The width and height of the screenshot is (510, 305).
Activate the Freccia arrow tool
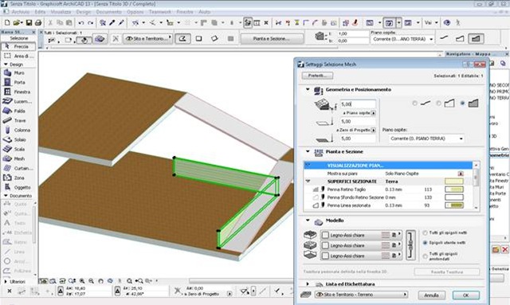point(18,46)
